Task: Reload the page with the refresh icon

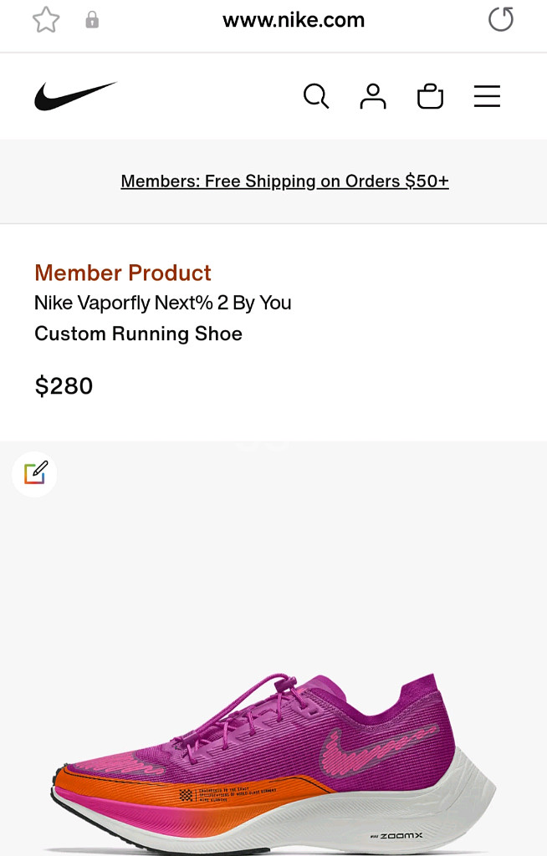Action: (x=500, y=19)
